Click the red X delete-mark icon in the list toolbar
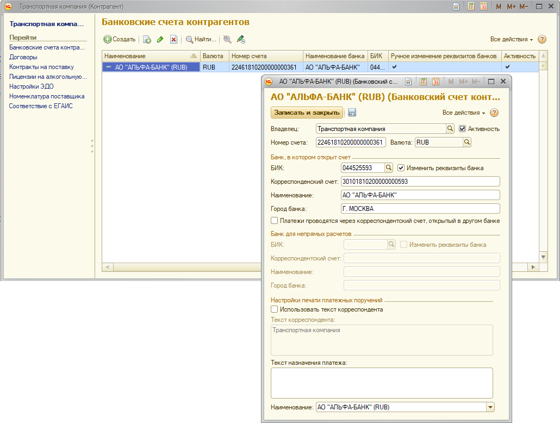The height and width of the screenshot is (423, 560). [x=173, y=39]
